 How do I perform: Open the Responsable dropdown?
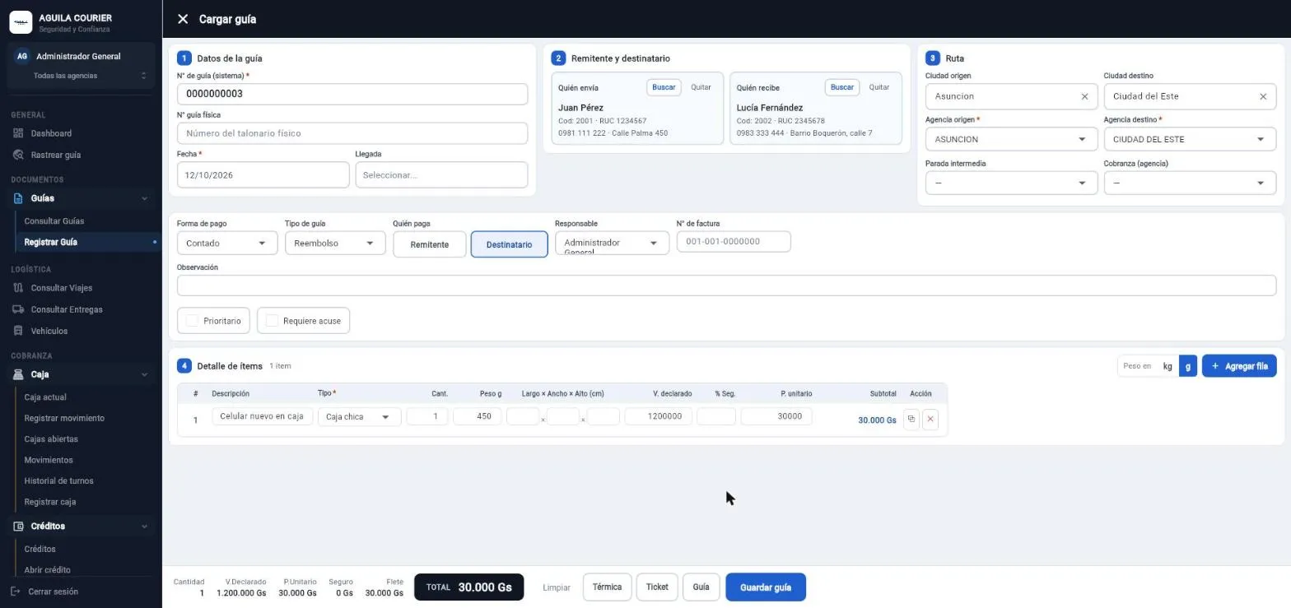coord(612,244)
